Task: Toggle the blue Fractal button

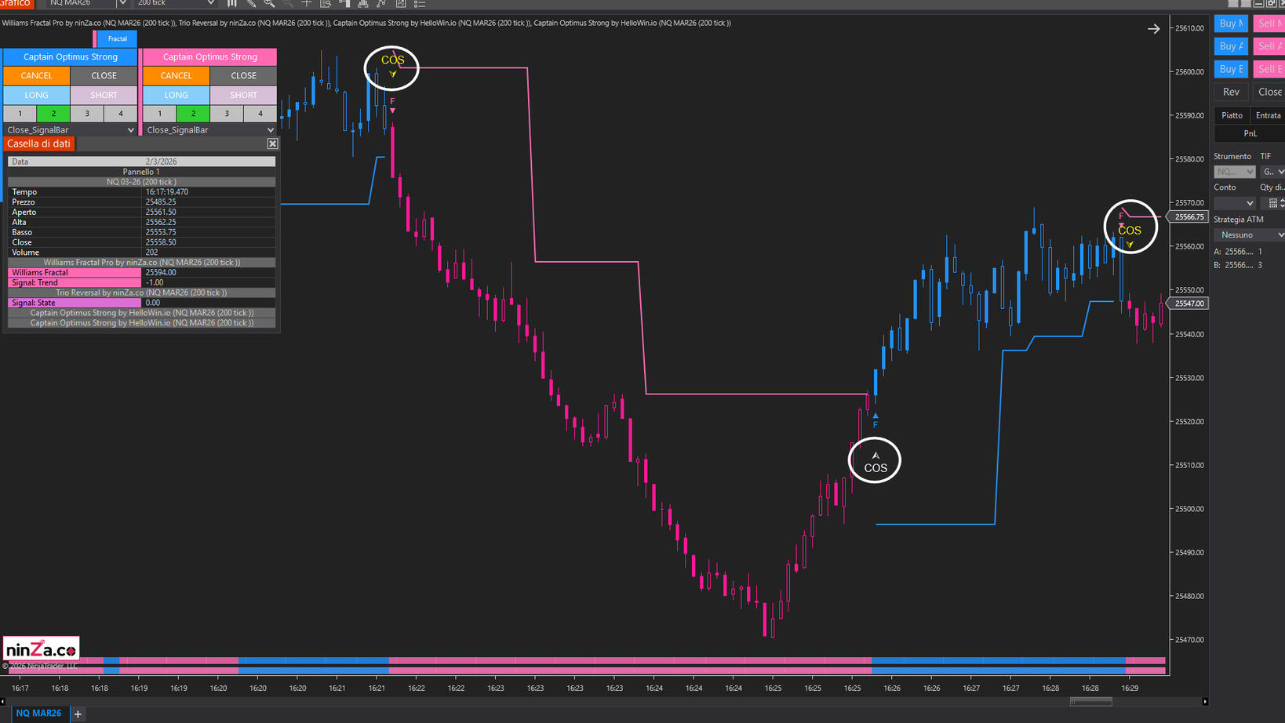Action: pos(117,38)
